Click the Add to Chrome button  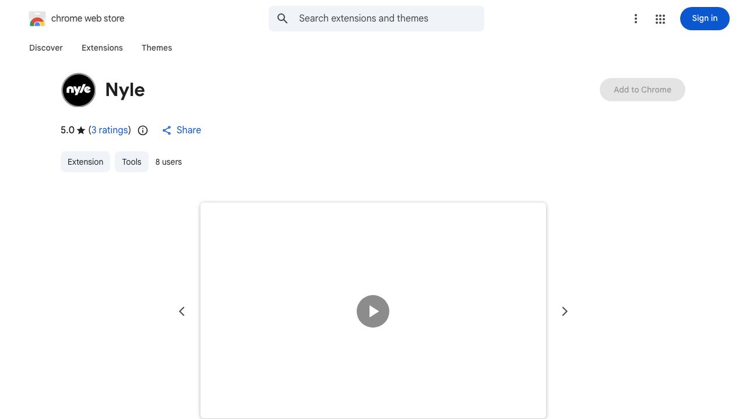[642, 90]
